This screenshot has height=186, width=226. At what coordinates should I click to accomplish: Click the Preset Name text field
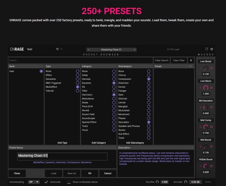click(x=62, y=156)
